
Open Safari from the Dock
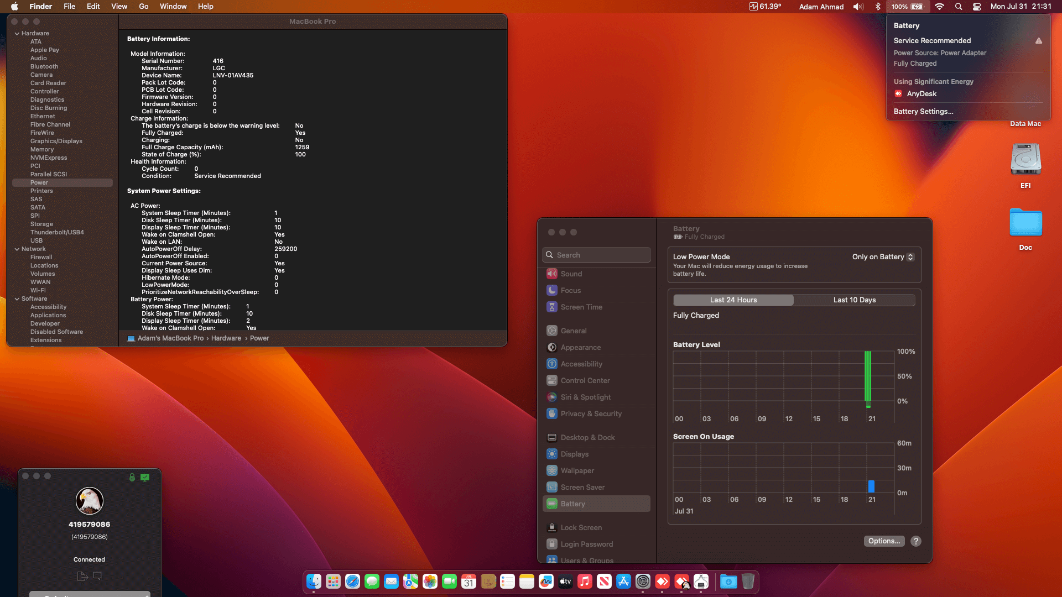click(352, 582)
